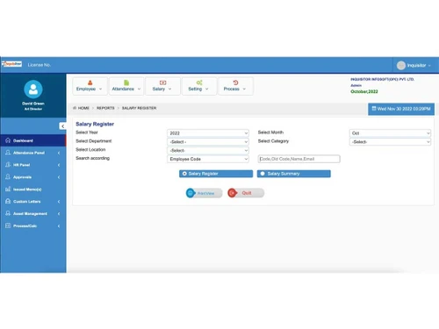The image size is (439, 329).
Task: Focus the Code, Old Code, Name, Email field
Action: [x=299, y=159]
